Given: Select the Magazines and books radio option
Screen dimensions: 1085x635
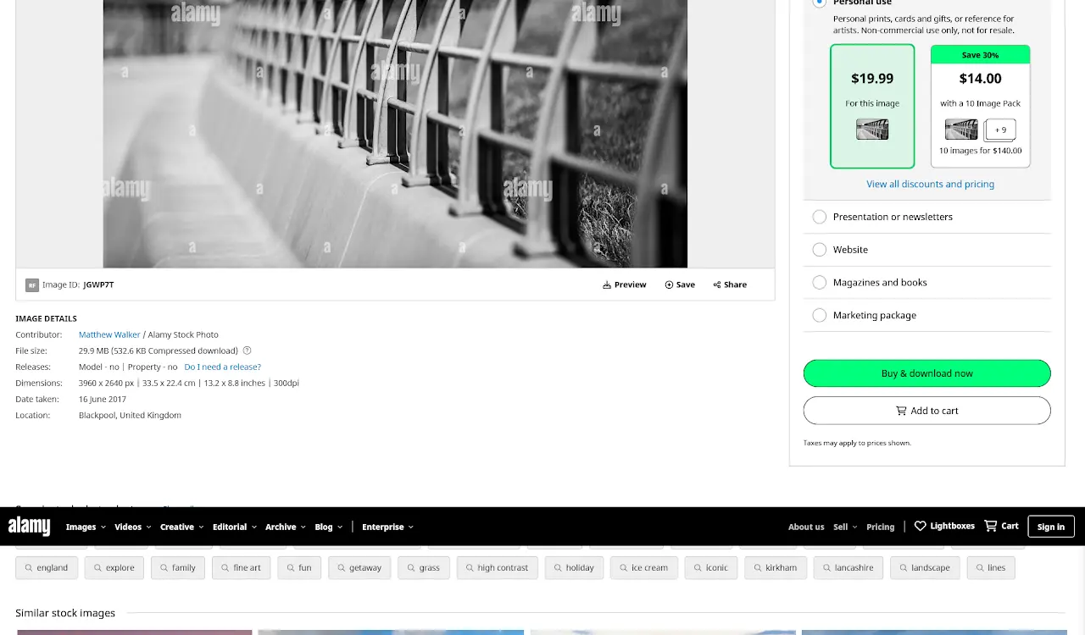Looking at the screenshot, I should [819, 283].
